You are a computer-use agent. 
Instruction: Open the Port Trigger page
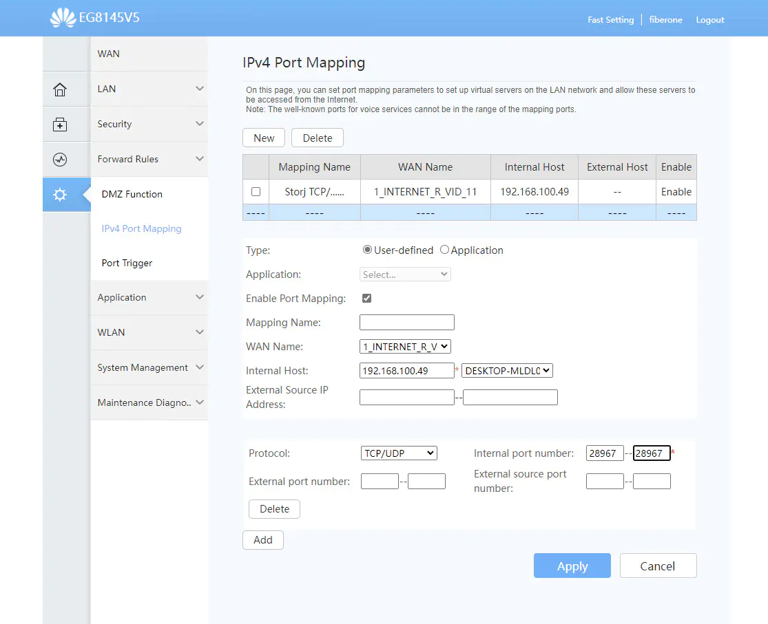coord(127,263)
